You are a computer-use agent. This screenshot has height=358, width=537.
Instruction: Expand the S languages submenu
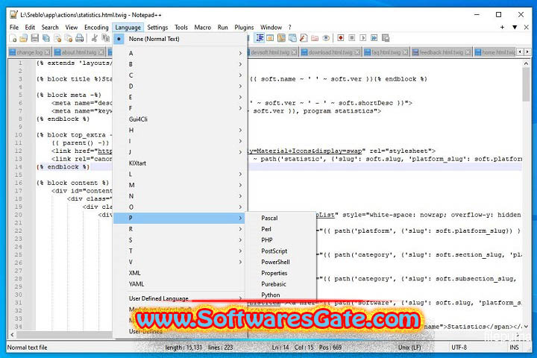click(180, 240)
